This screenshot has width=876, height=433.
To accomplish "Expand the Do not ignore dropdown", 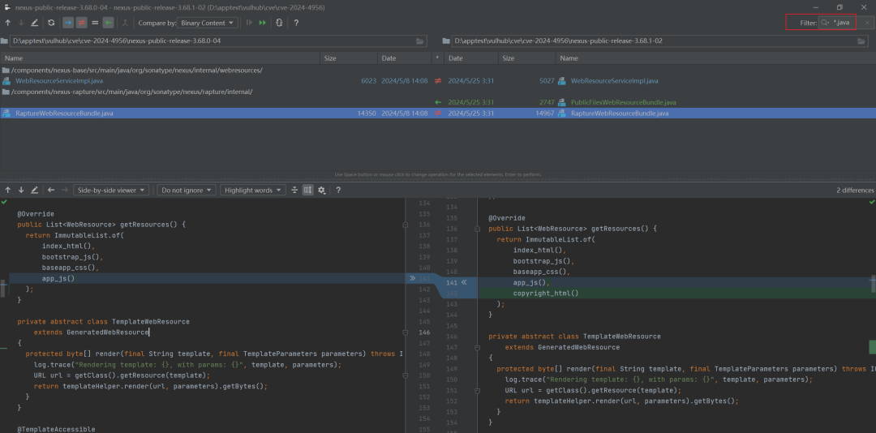I will coord(187,190).
